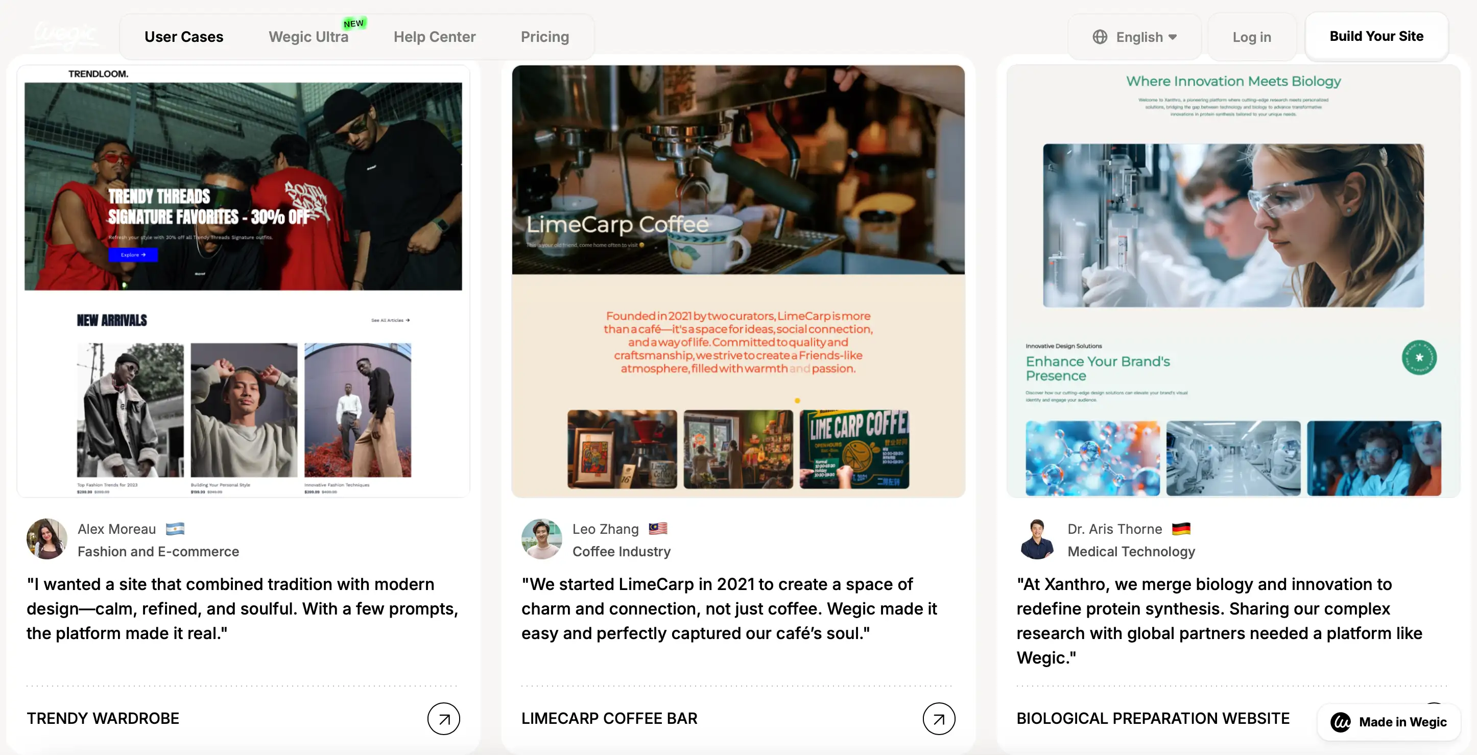The width and height of the screenshot is (1477, 755).
Task: Click the green star badge in biology preview
Action: coord(1418,357)
